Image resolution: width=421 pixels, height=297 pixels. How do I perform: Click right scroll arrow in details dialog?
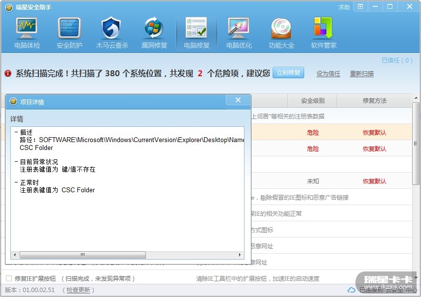tap(240, 255)
